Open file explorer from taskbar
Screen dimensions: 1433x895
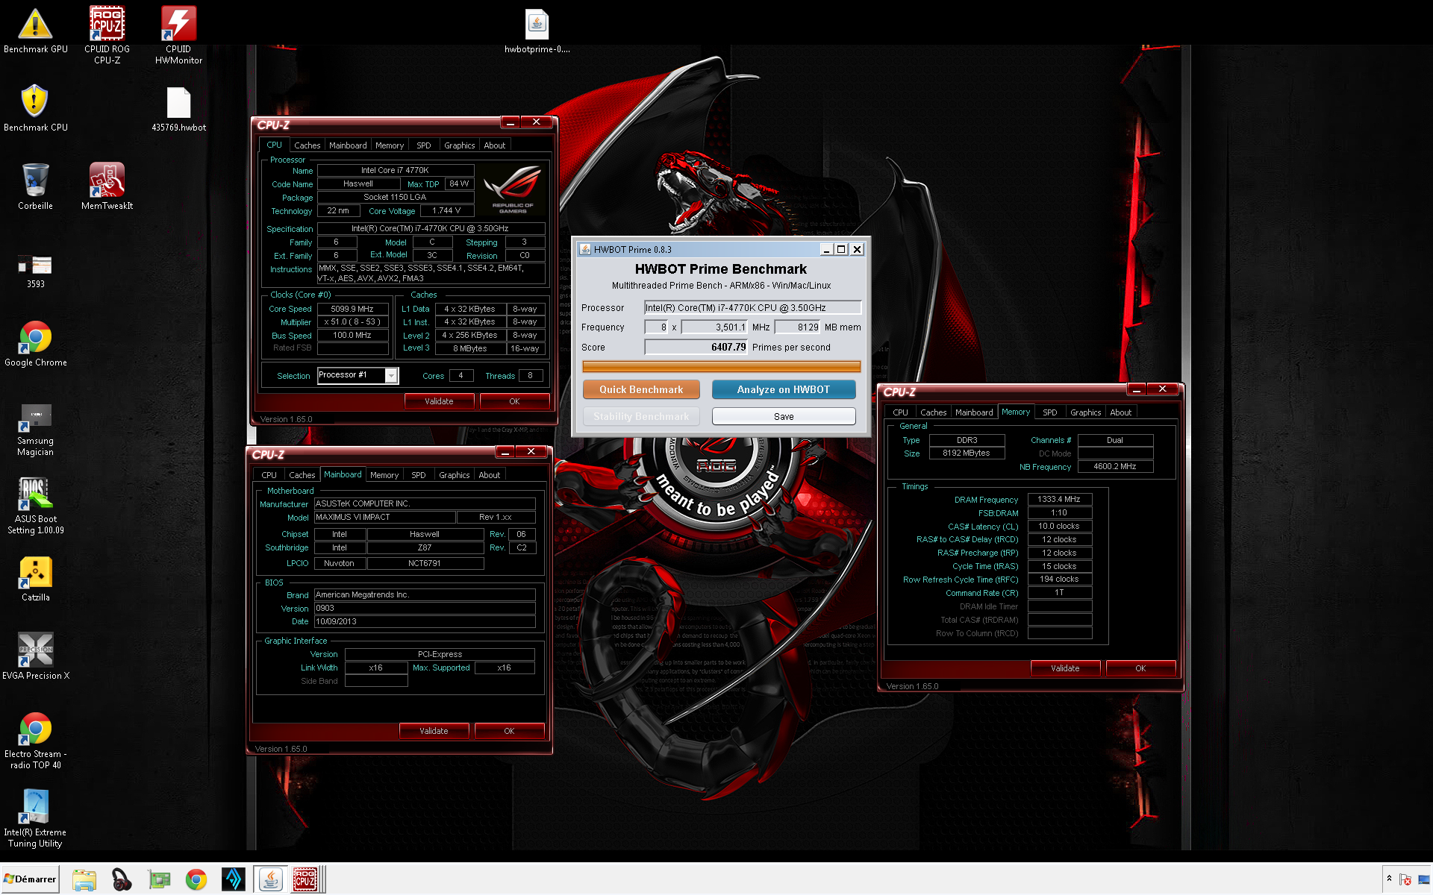click(84, 879)
